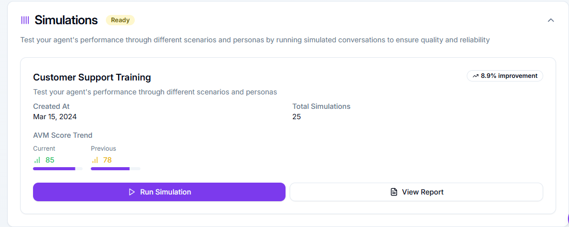This screenshot has width=569, height=227.
Task: Click the purple Simulations bars icon
Action: click(25, 20)
